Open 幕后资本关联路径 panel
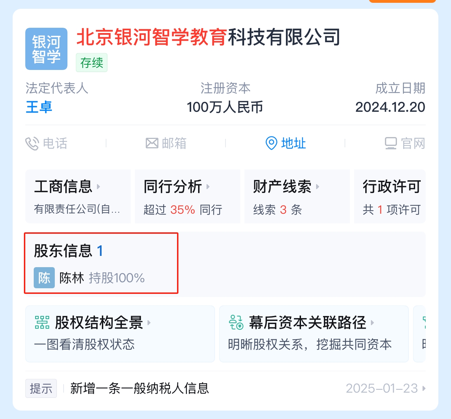 (314, 334)
